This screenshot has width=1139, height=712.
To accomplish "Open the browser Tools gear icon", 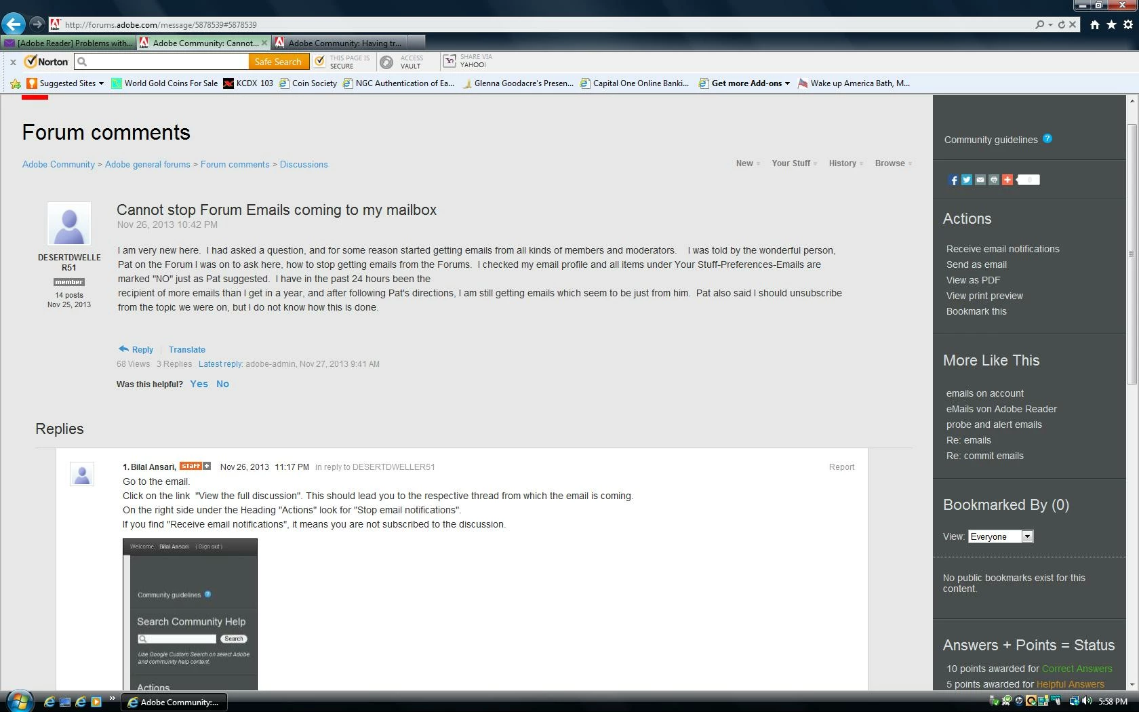I will point(1128,24).
